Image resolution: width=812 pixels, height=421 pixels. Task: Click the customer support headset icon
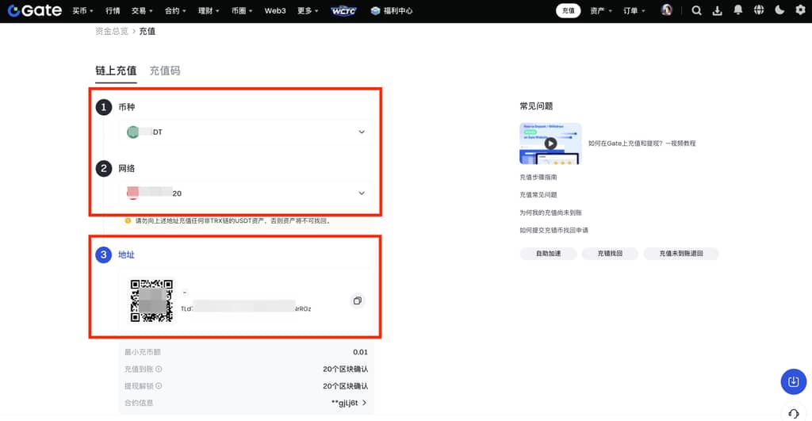pyautogui.click(x=794, y=414)
